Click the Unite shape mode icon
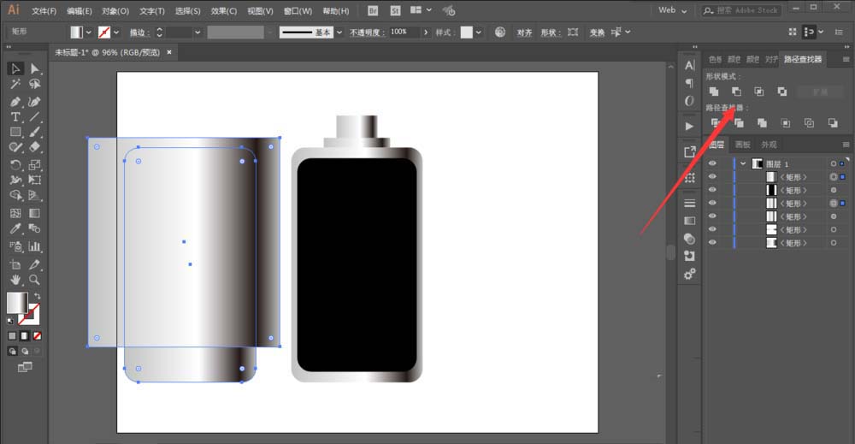855x444 pixels. (x=714, y=92)
